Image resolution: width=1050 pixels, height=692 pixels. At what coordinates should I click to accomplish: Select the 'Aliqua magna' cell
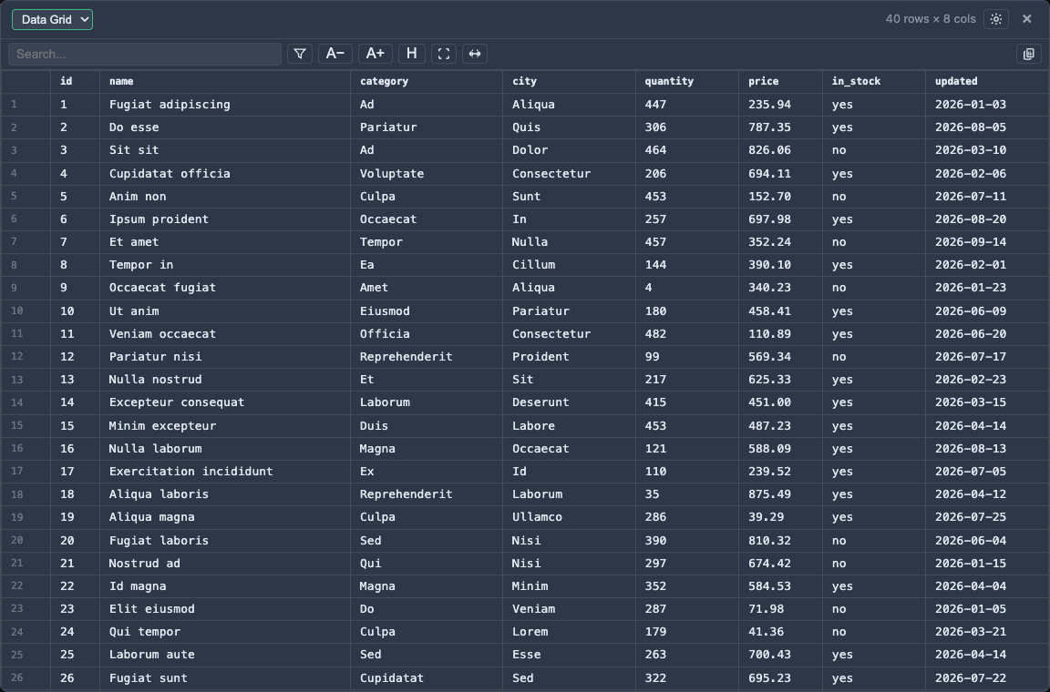(225, 516)
